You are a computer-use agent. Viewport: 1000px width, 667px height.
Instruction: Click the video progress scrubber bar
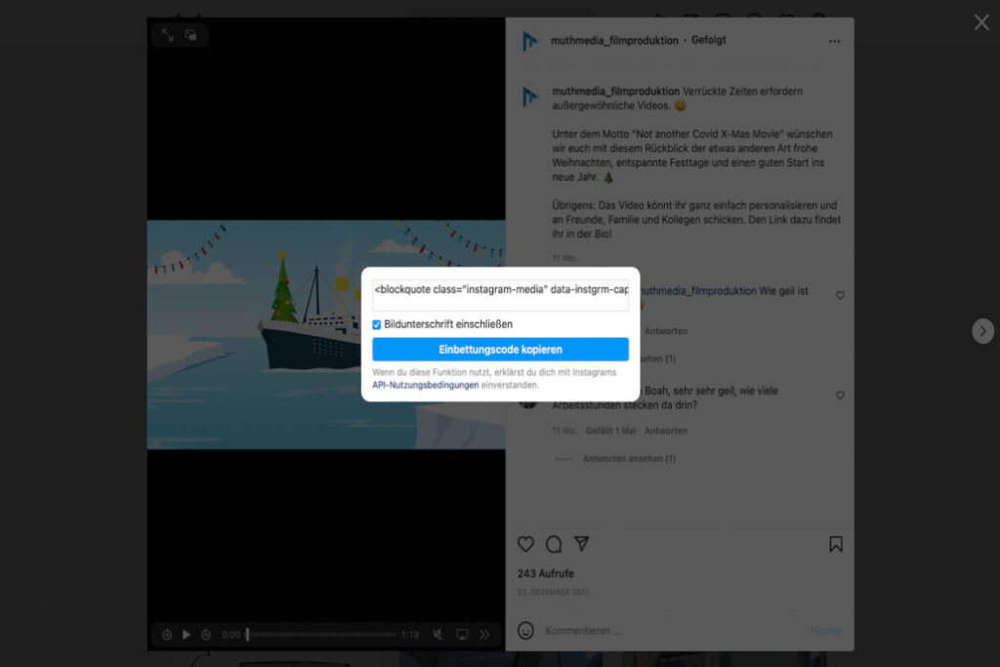point(322,635)
